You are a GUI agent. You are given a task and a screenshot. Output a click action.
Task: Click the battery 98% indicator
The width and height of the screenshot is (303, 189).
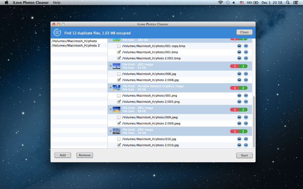(252, 3)
